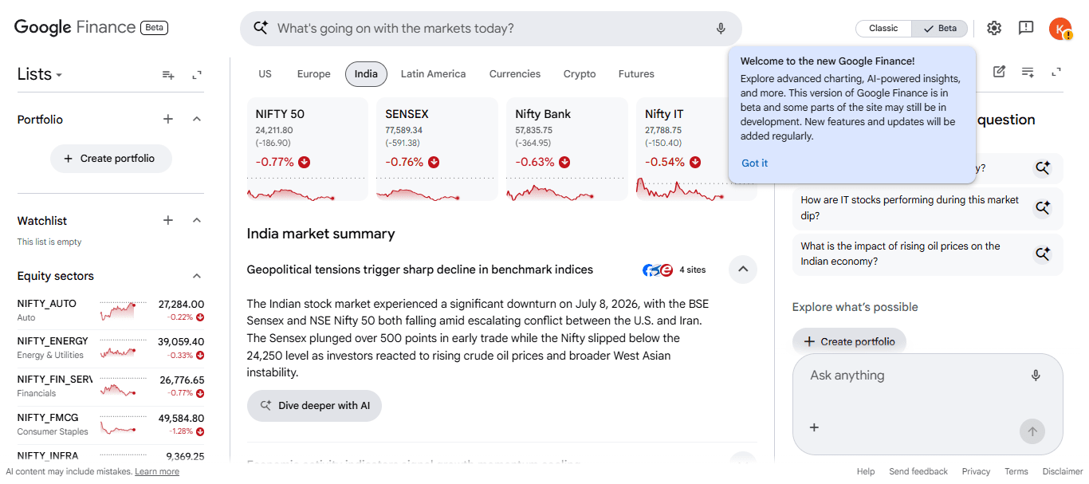
Task: Expand the AI chat panel
Action: click(1056, 72)
